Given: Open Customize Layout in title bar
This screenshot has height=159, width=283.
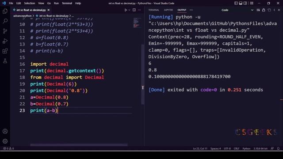Looking at the screenshot, I should 252,3.
